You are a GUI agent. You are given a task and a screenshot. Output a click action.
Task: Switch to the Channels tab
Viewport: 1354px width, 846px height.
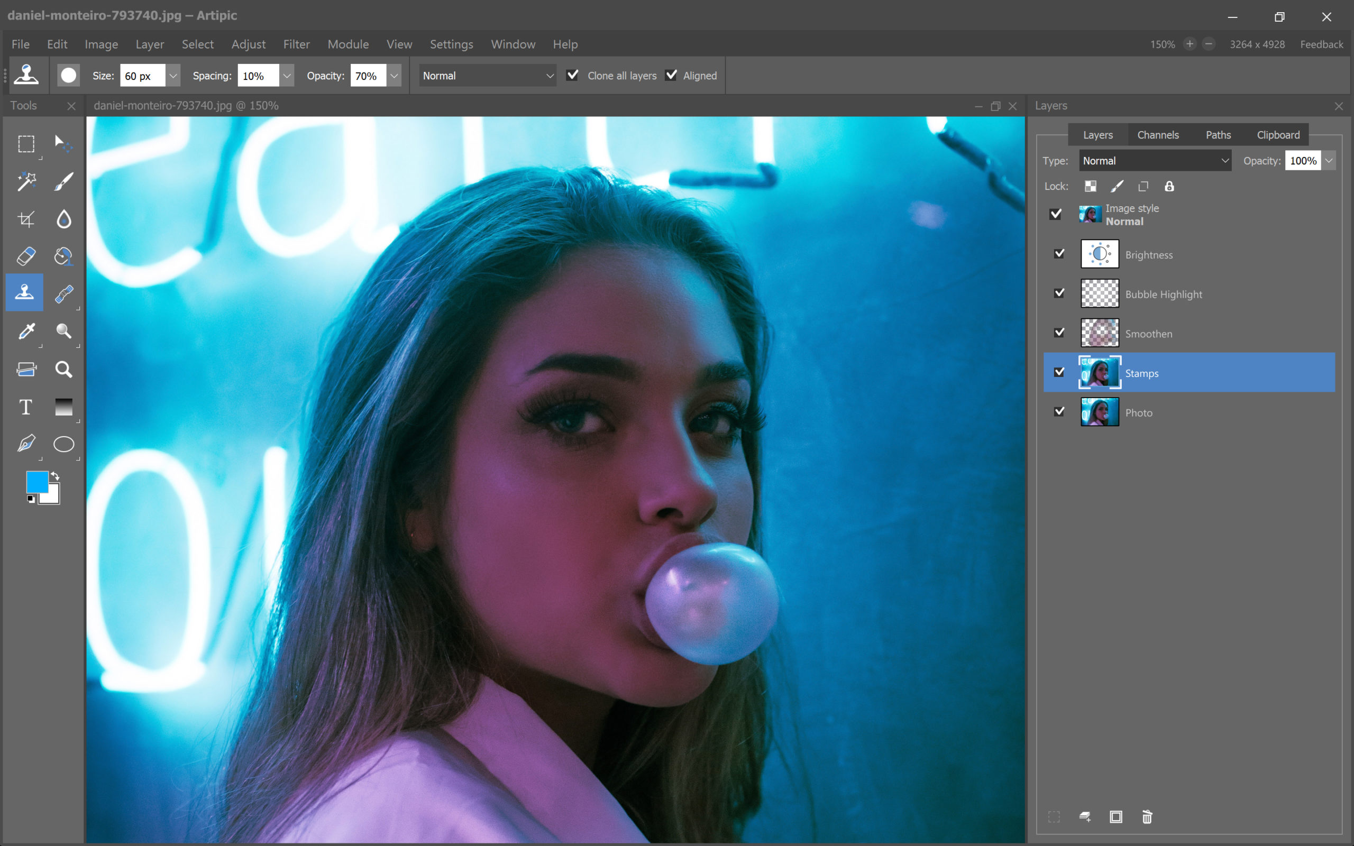click(x=1158, y=135)
